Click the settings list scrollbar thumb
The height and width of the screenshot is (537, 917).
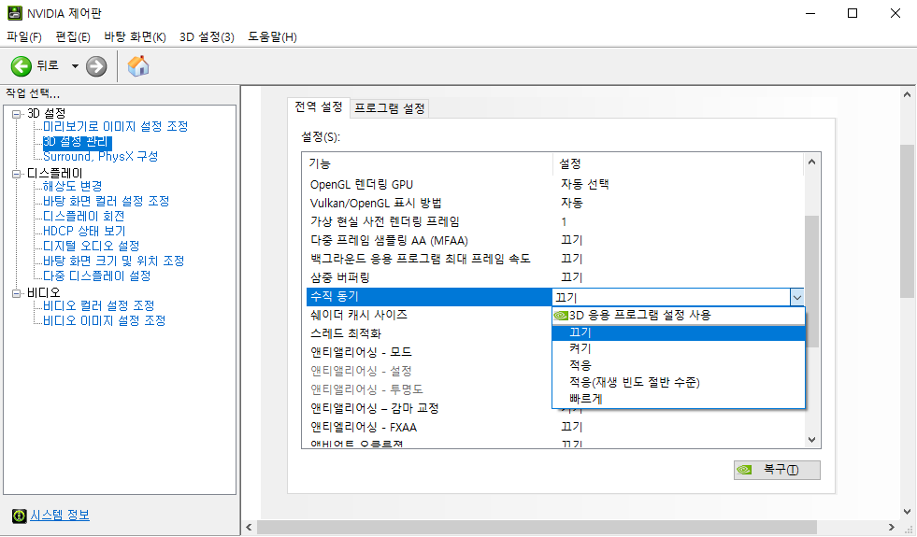point(811,280)
